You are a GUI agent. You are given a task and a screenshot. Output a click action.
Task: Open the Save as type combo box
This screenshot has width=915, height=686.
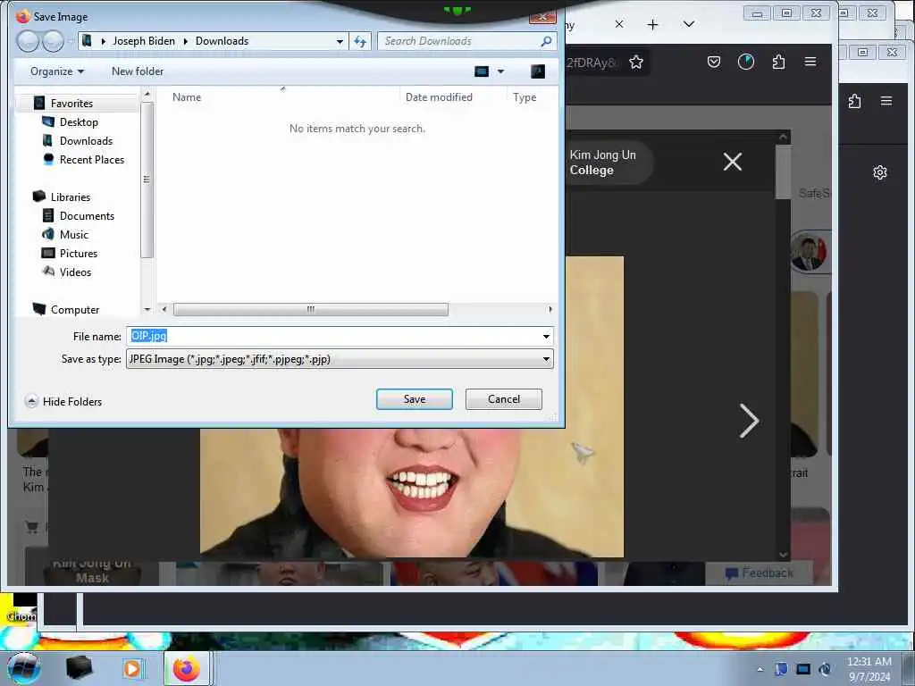(x=340, y=359)
